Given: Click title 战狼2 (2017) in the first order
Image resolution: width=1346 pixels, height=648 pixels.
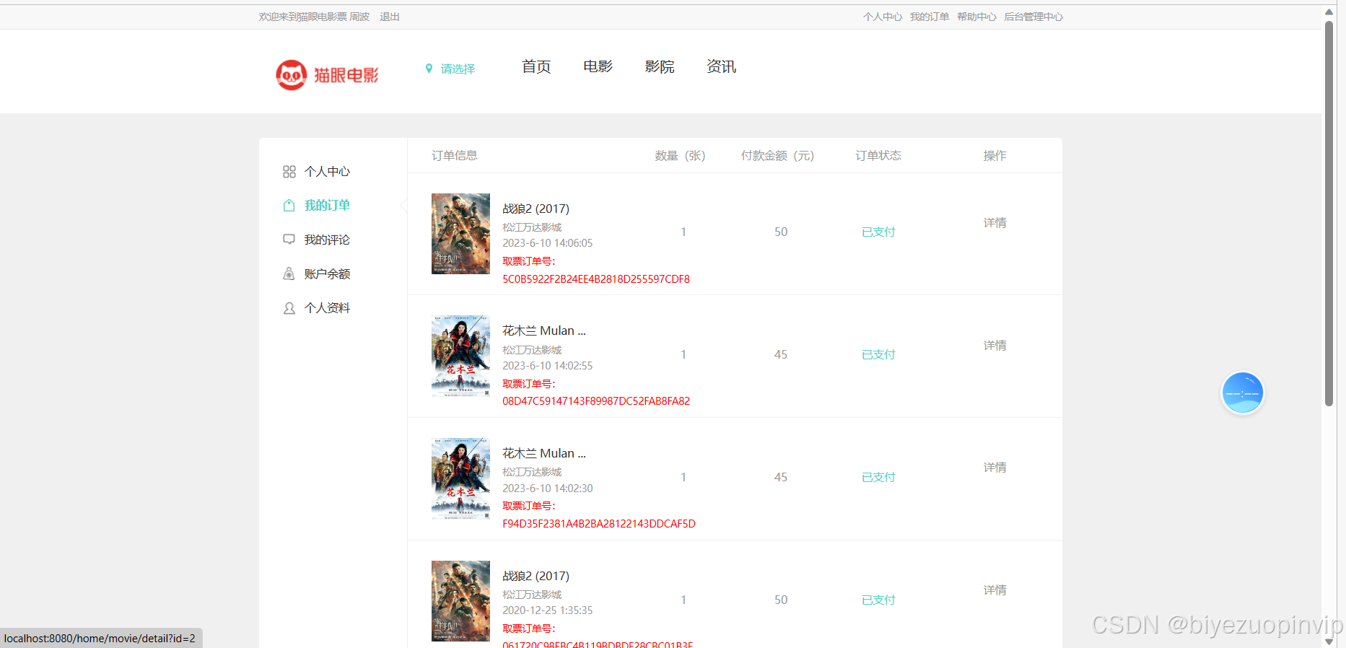Looking at the screenshot, I should pyautogui.click(x=536, y=209).
